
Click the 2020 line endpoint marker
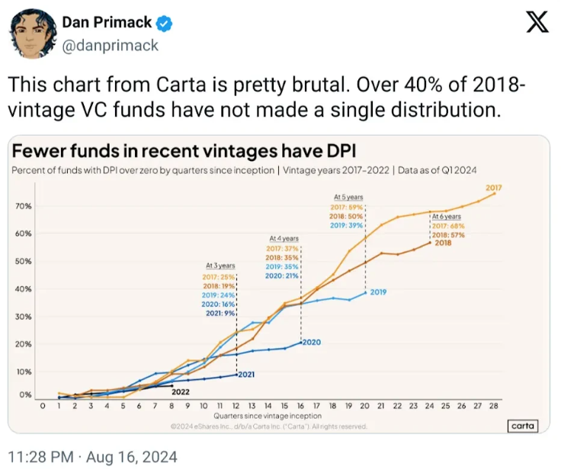click(302, 342)
